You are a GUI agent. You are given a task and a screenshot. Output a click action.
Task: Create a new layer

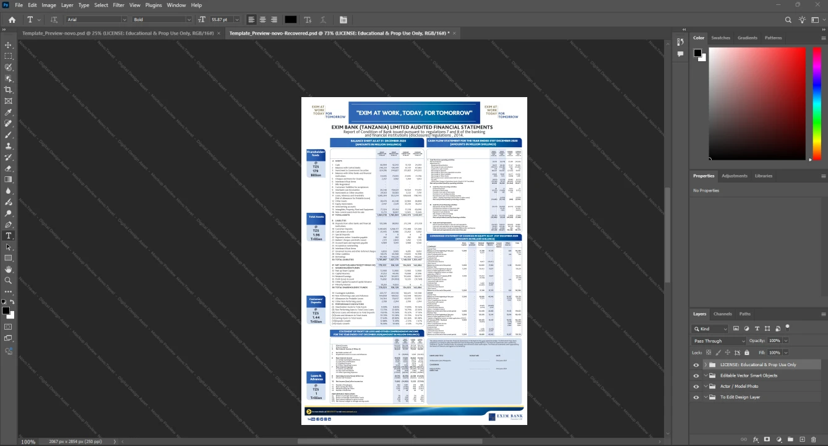click(x=802, y=439)
